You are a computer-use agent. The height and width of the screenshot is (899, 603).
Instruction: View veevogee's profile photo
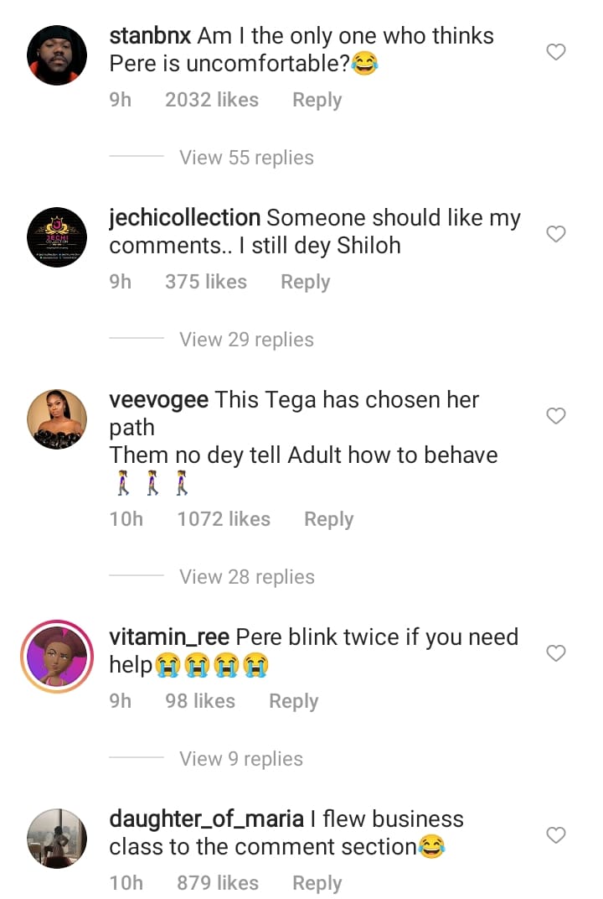click(x=57, y=419)
